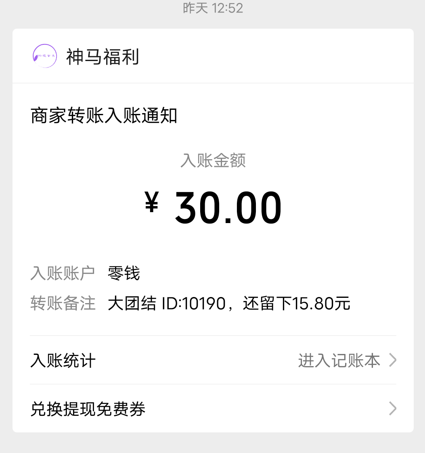Click the 昨天 12:52 timestamp

(x=213, y=8)
